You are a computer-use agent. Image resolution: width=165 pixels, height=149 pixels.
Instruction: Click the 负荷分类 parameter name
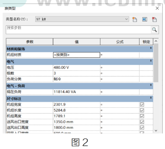tap(14, 79)
